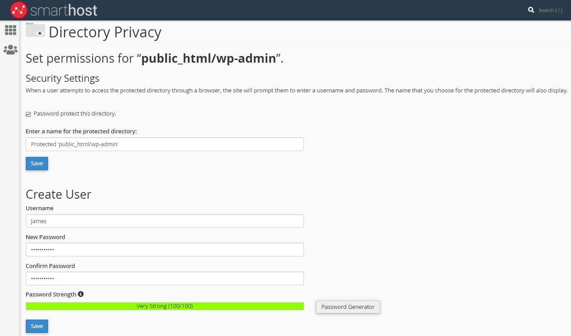Click the Directory Privacy folder icon
This screenshot has width=571, height=336.
pos(35,30)
